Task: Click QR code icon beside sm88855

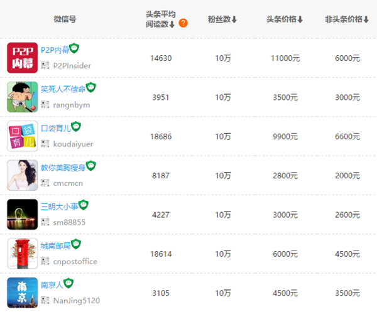Action: [x=45, y=222]
